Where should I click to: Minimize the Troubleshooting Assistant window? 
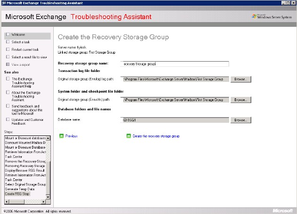(283, 3)
